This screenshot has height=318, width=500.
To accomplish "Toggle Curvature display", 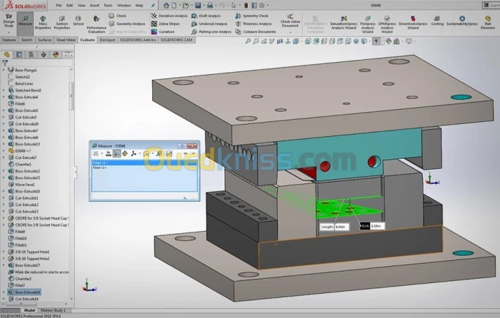I will (163, 32).
